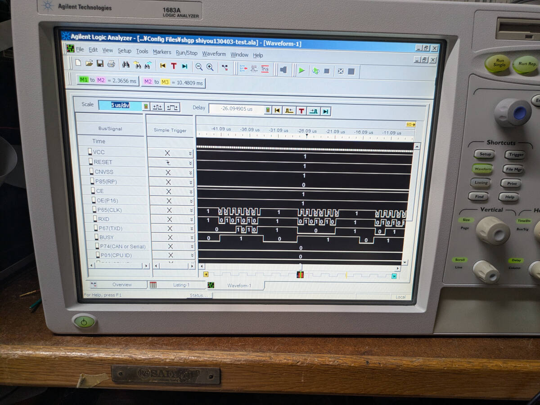The image size is (540, 405).
Task: Click the Delay value field
Action: coord(236,109)
